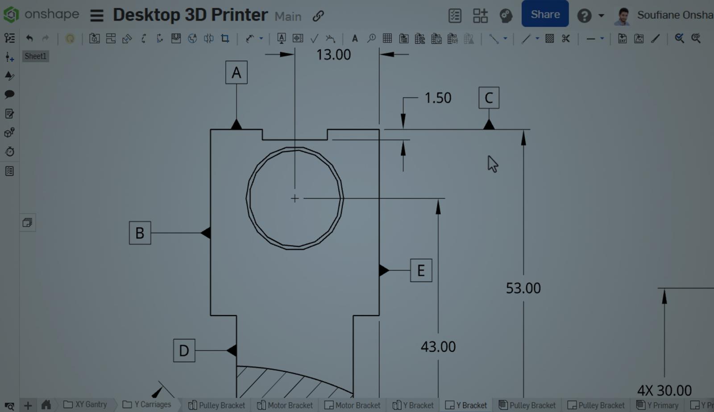Viewport: 714px width, 412px height.
Task: Open the main hamburger menu
Action: pyautogui.click(x=96, y=14)
